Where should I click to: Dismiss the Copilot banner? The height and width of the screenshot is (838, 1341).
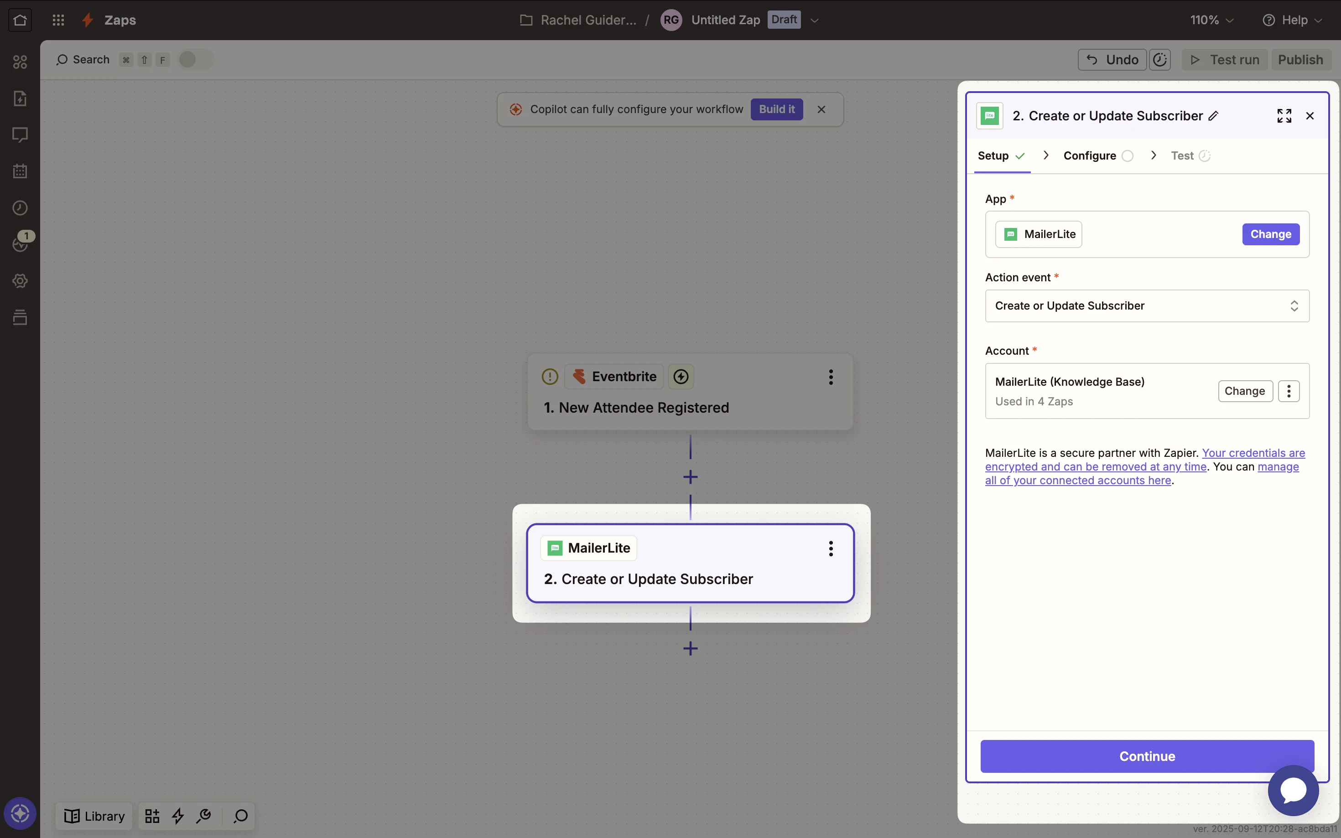pyautogui.click(x=821, y=109)
